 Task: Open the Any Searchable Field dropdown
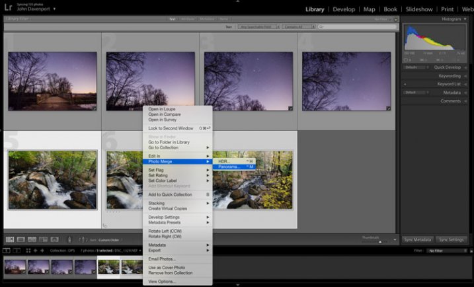tap(258, 27)
